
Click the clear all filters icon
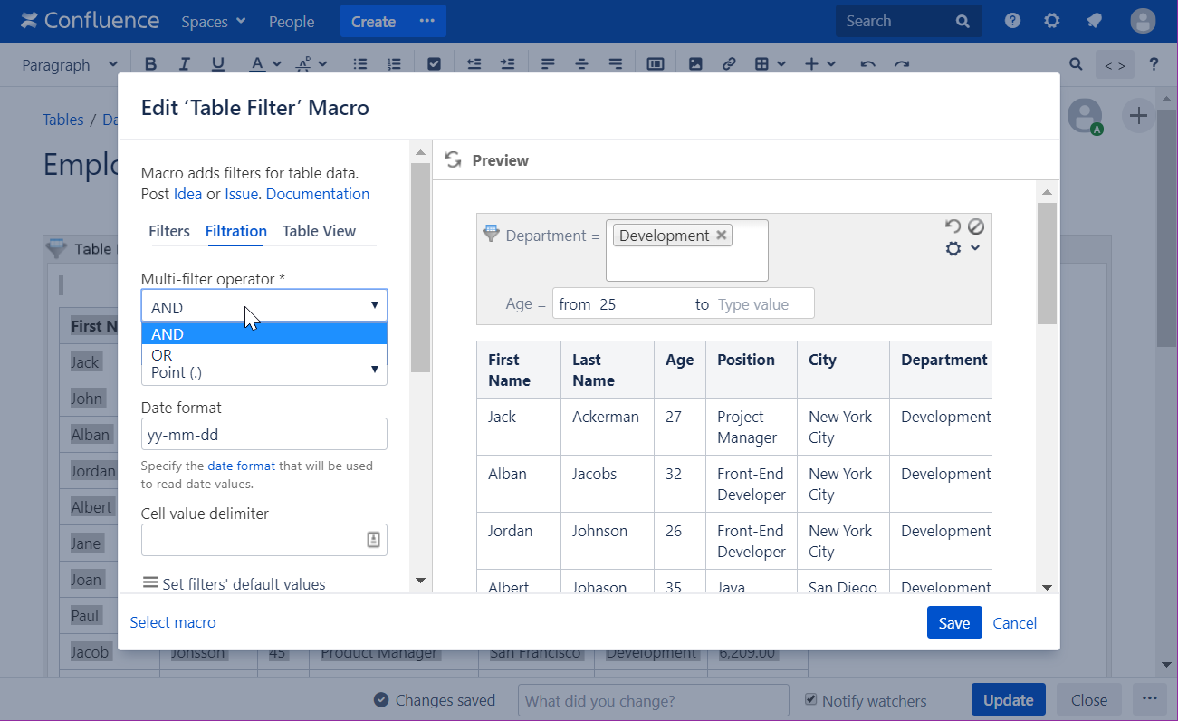[975, 226]
